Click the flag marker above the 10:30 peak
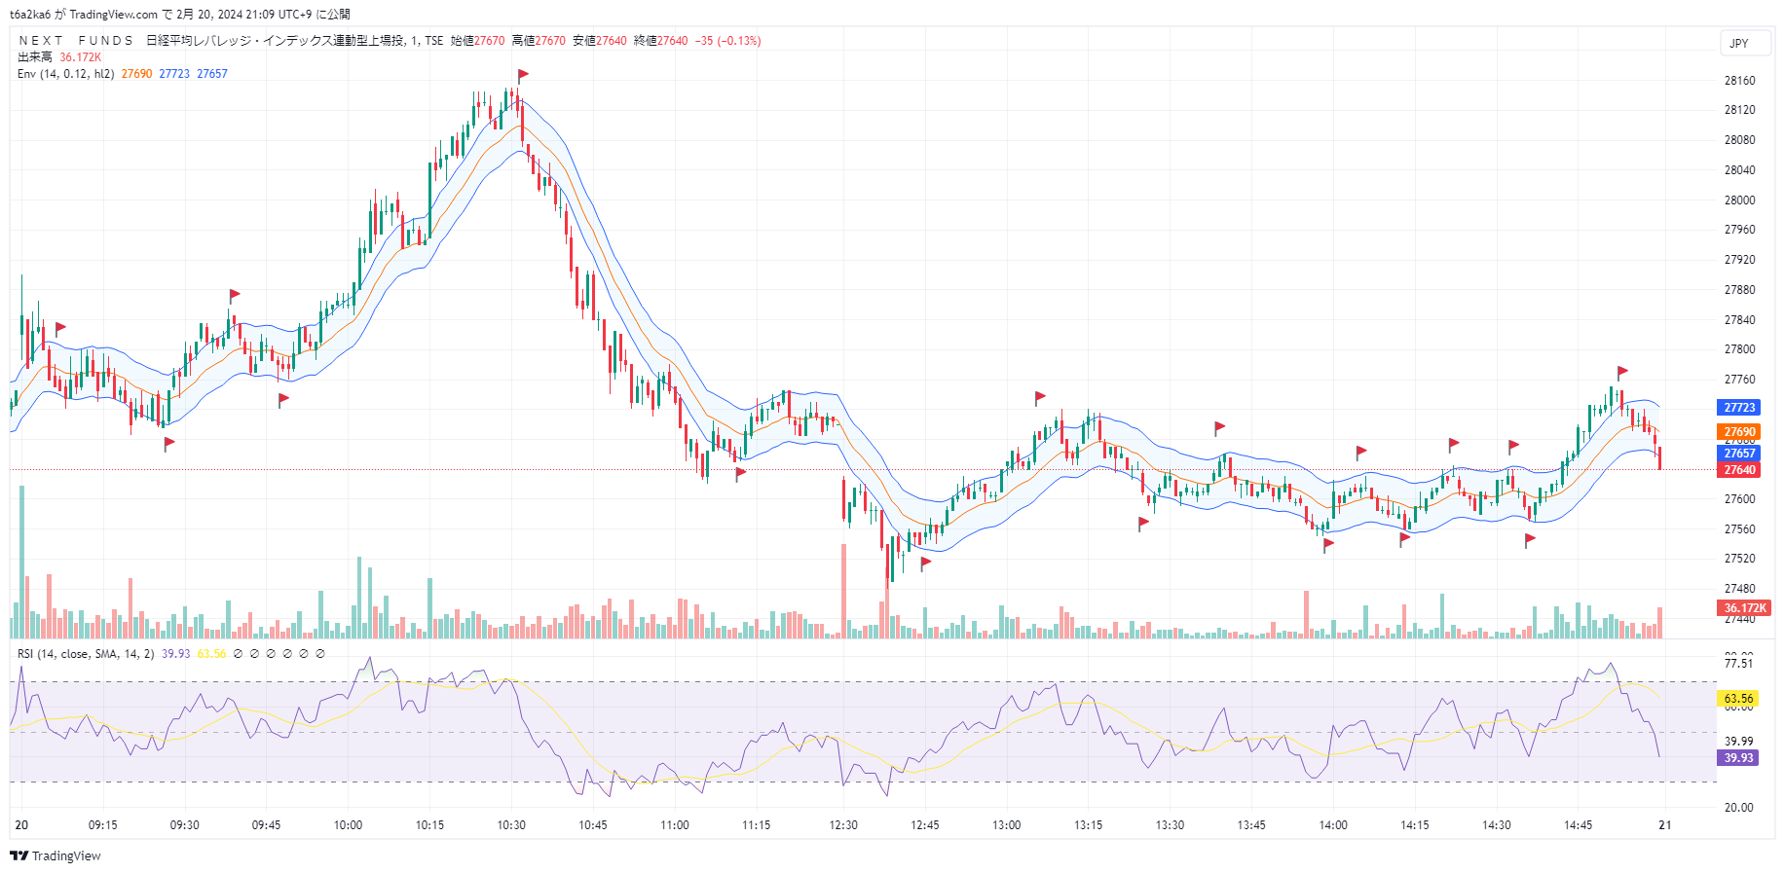Viewport: 1785px width, 873px height. pyautogui.click(x=523, y=74)
